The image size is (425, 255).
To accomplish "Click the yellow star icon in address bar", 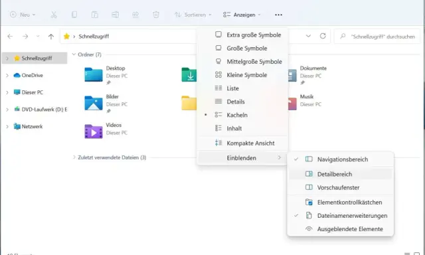I will coord(66,37).
